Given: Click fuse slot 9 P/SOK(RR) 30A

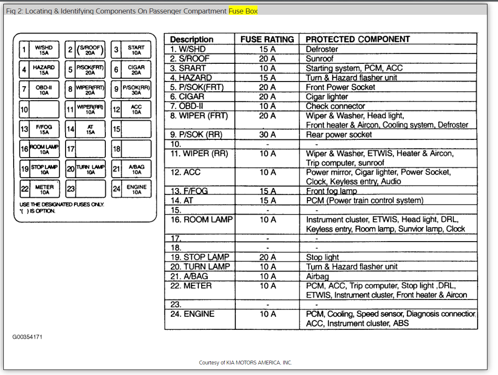Looking at the screenshot, I should (x=131, y=90).
